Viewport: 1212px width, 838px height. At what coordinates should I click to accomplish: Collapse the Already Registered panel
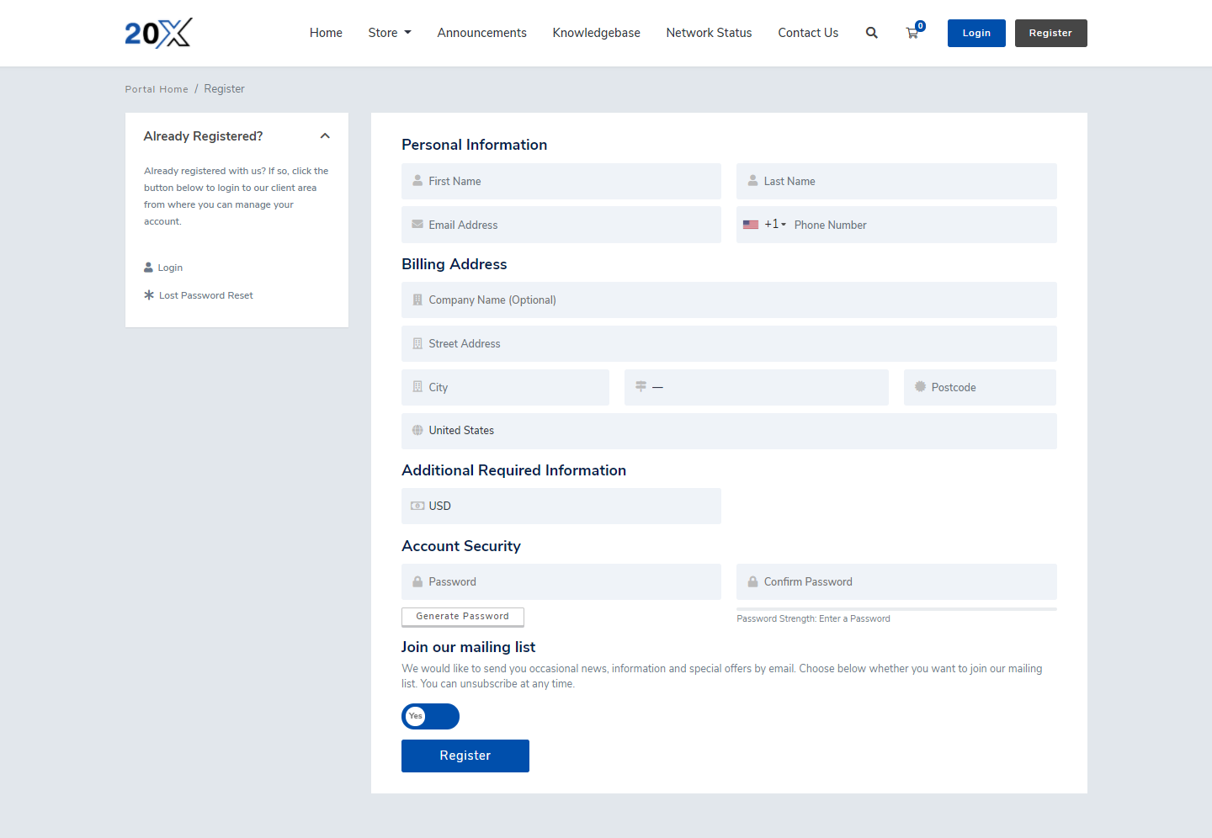point(325,136)
